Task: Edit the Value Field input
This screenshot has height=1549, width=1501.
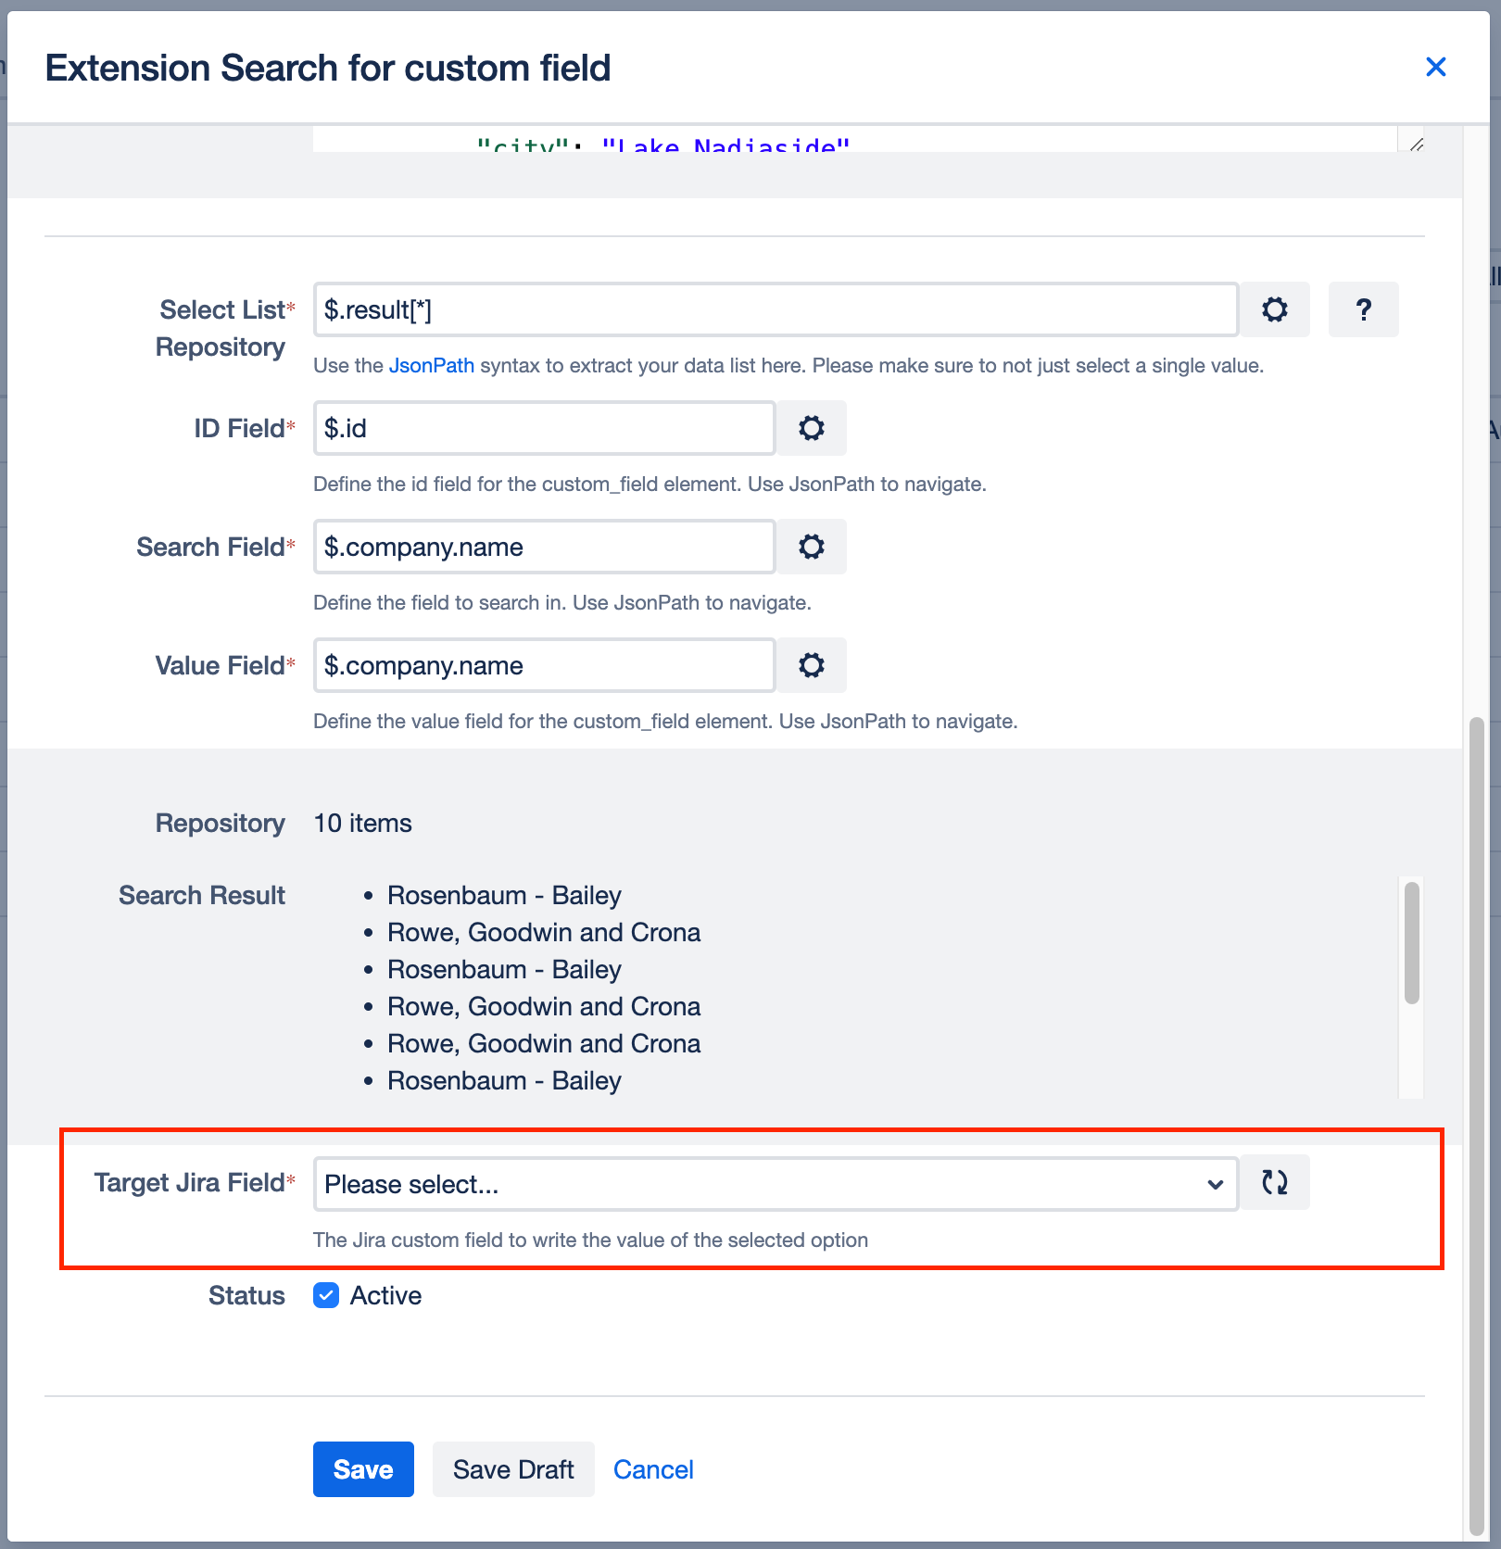Action: pyautogui.click(x=543, y=665)
